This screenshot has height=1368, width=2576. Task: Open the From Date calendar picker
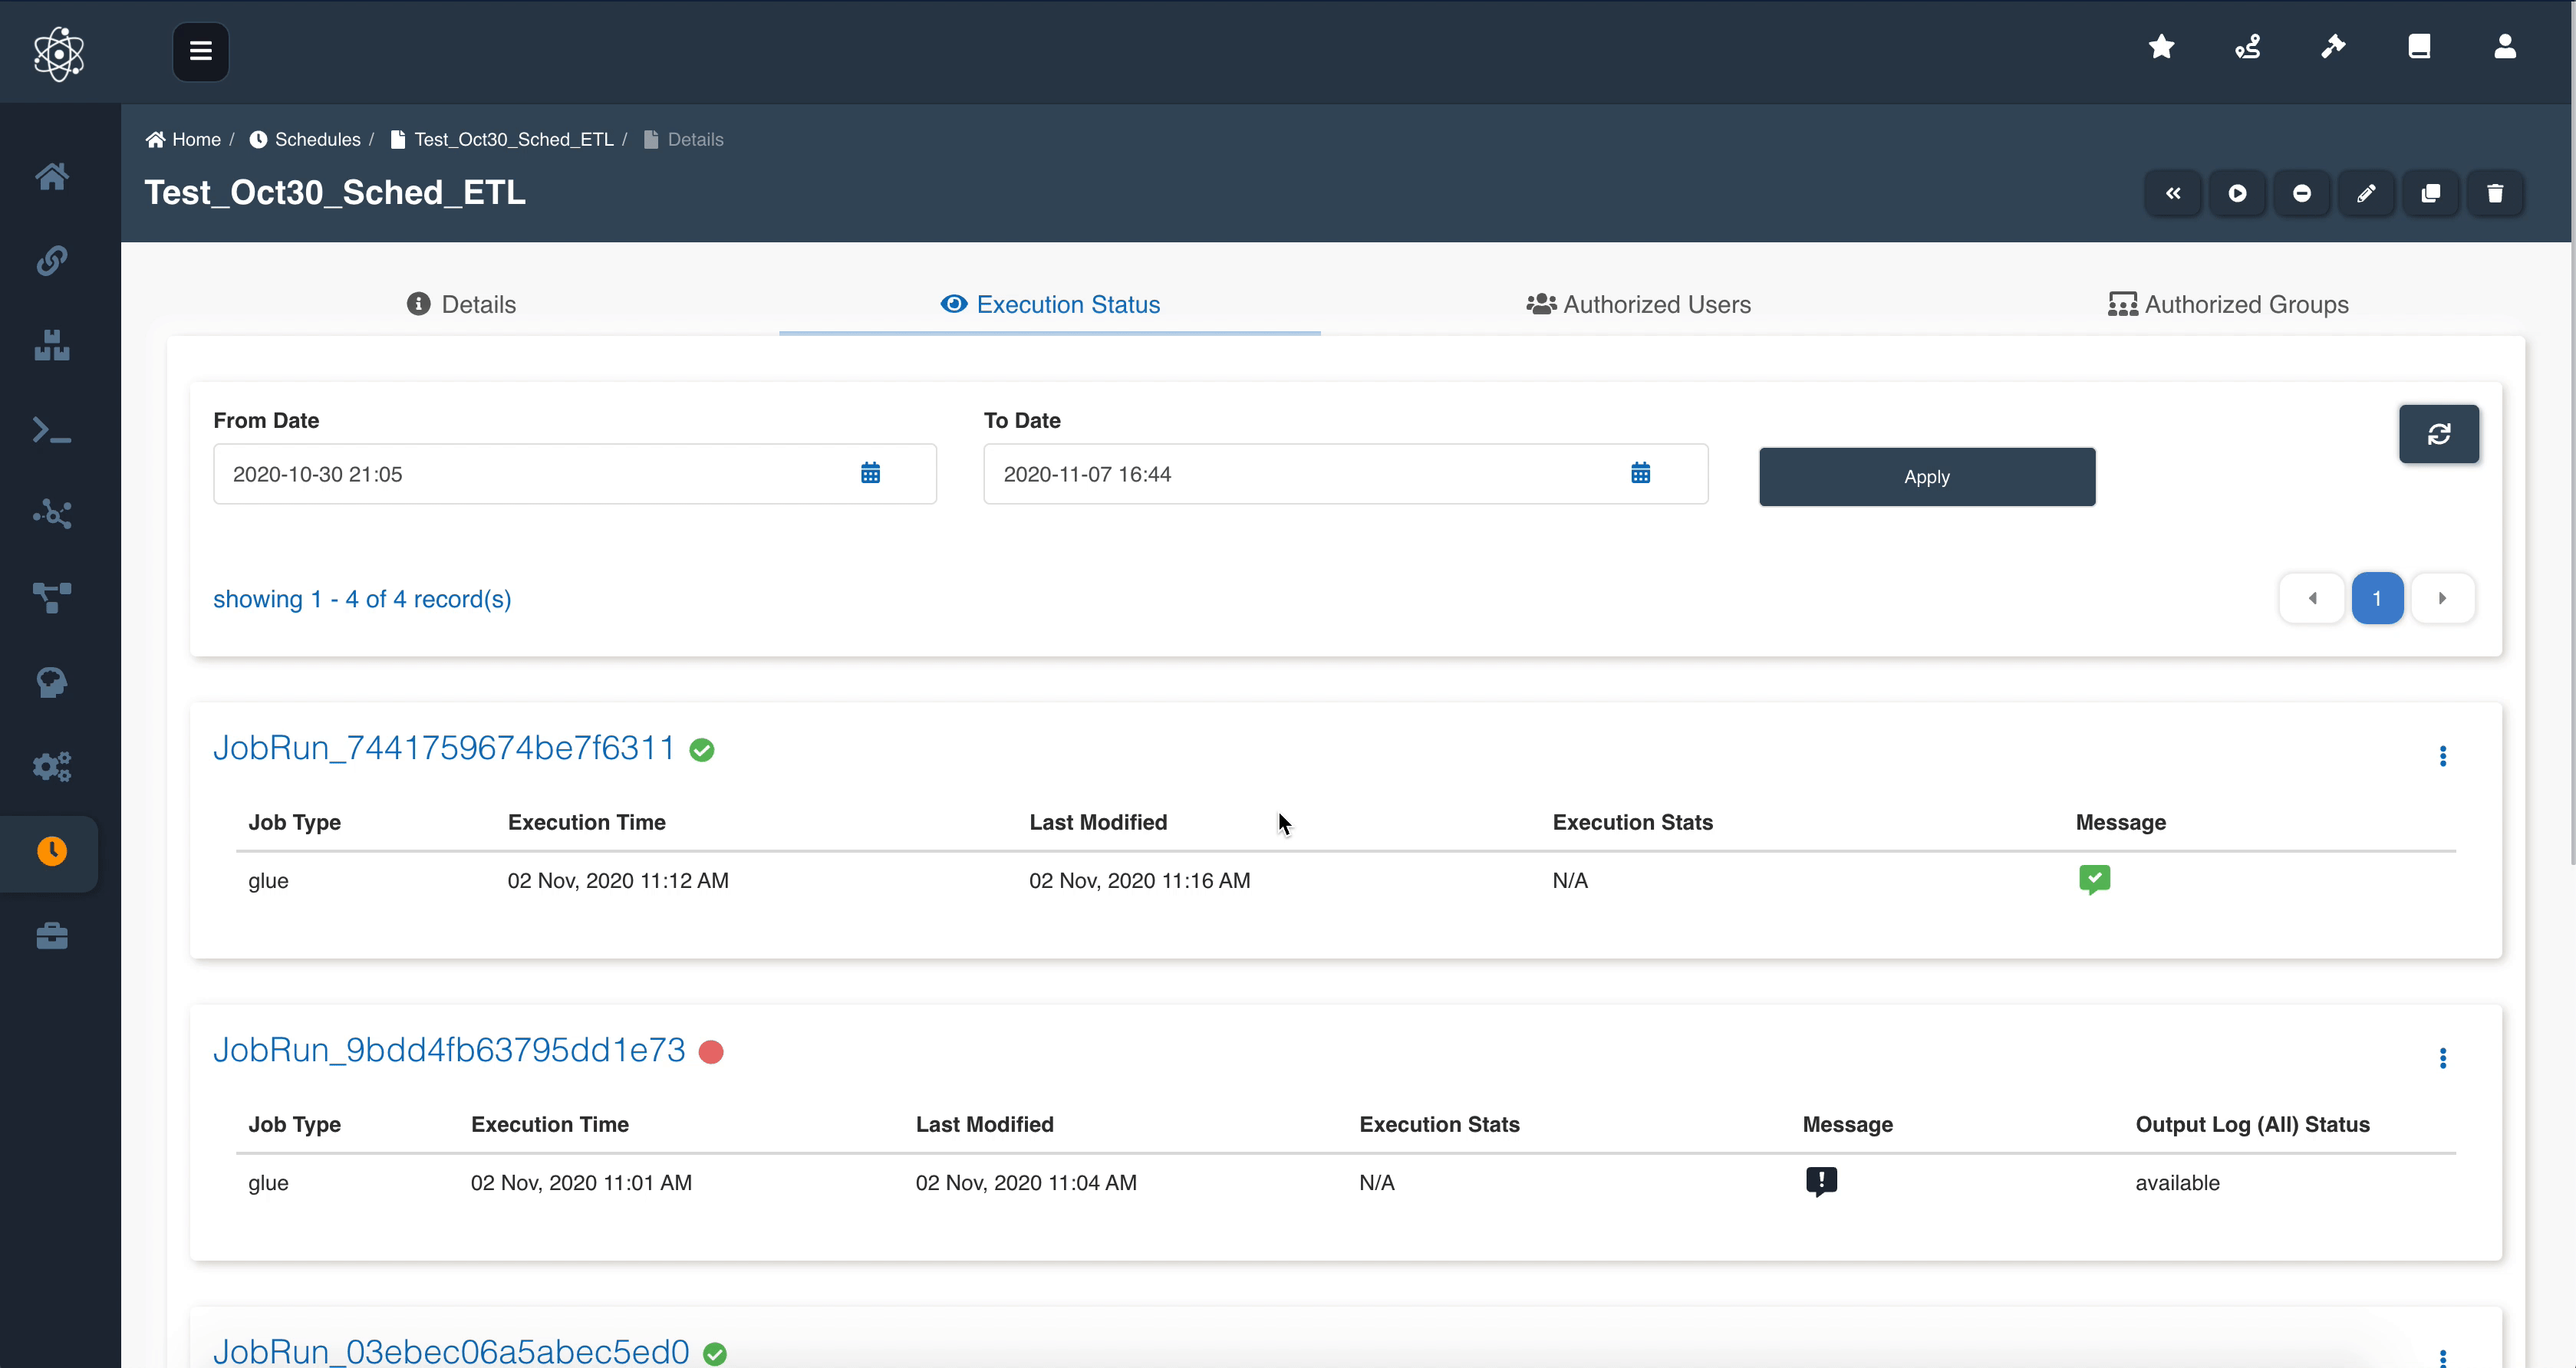870,474
